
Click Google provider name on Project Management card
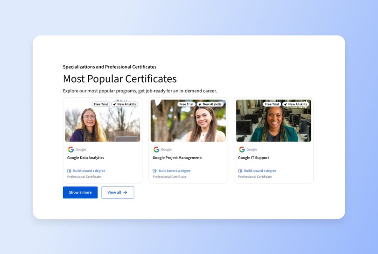pyautogui.click(x=166, y=149)
